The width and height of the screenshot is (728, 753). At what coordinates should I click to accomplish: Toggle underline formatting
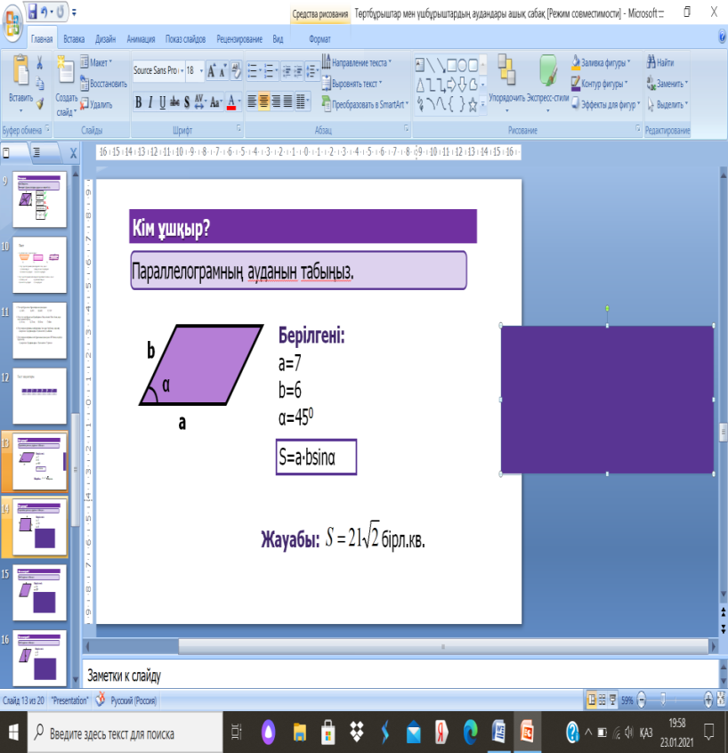pos(162,102)
